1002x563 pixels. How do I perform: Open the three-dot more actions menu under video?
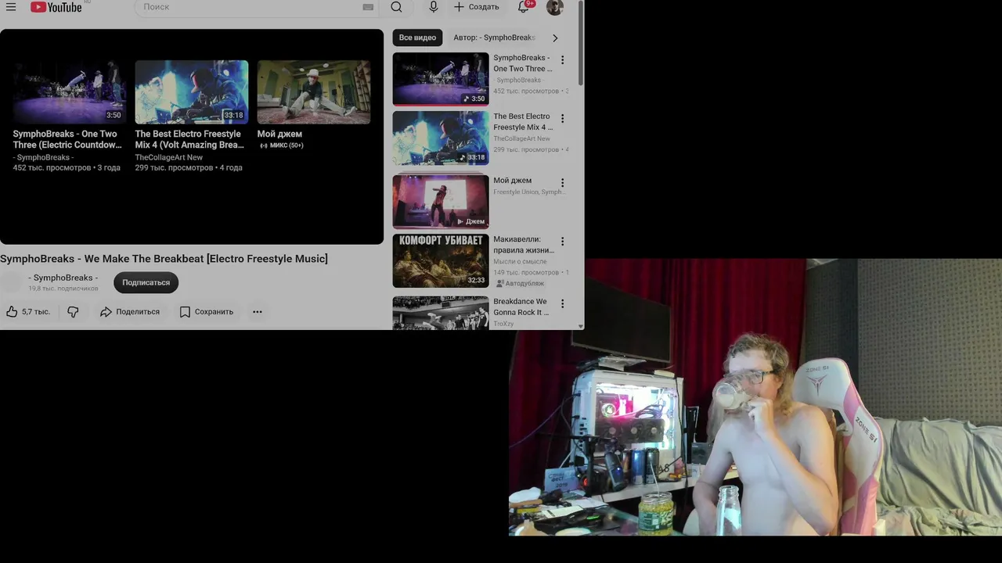tap(257, 312)
